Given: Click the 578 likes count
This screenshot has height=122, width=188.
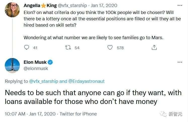Looking at the screenshot, I should (x=120, y=48).
